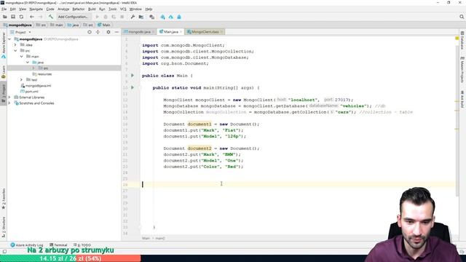
Task: Open the Refactor menu
Action: click(79, 9)
